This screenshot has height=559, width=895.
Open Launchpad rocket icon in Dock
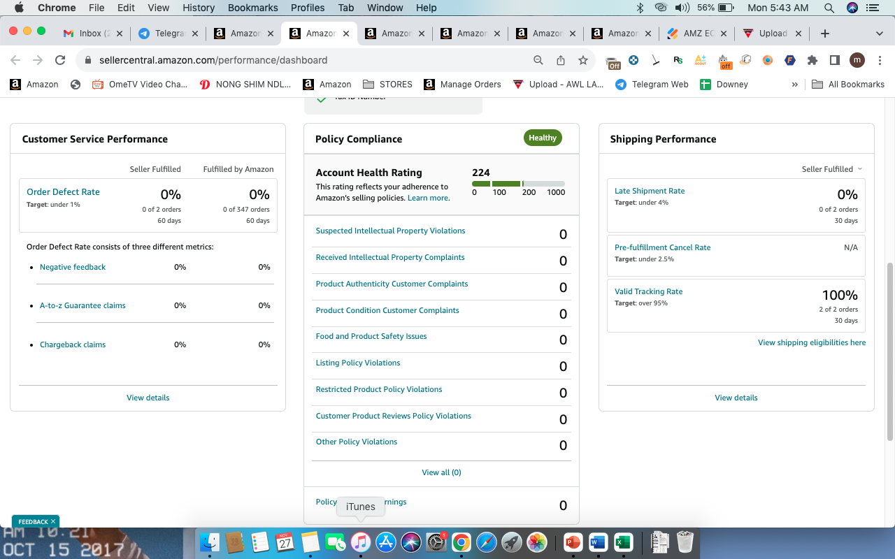coord(512,542)
